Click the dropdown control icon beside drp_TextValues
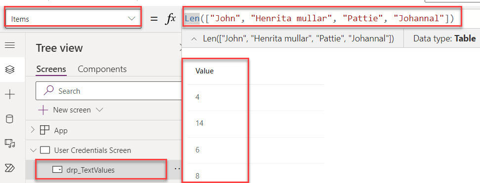480x183 pixels. click(x=57, y=170)
